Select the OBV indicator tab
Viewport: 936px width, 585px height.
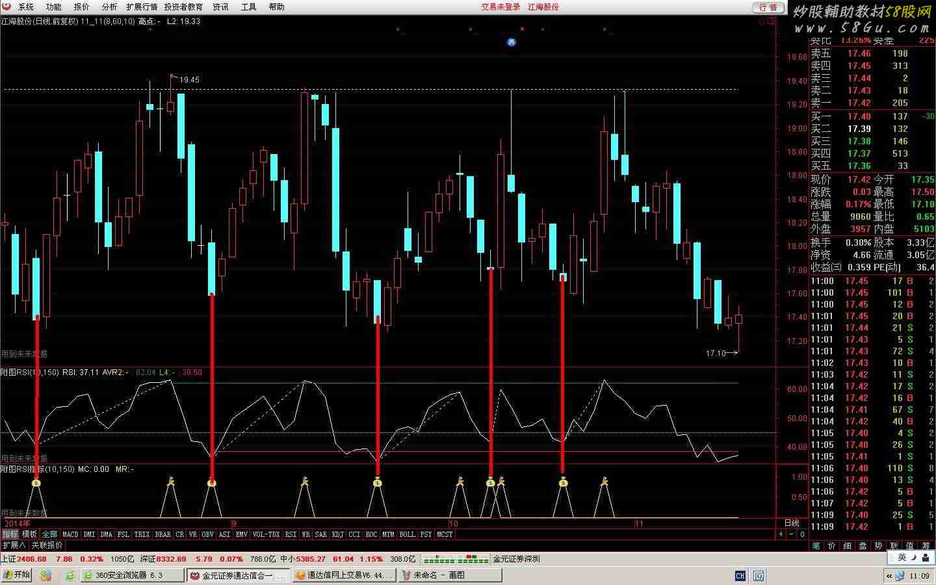tap(207, 534)
